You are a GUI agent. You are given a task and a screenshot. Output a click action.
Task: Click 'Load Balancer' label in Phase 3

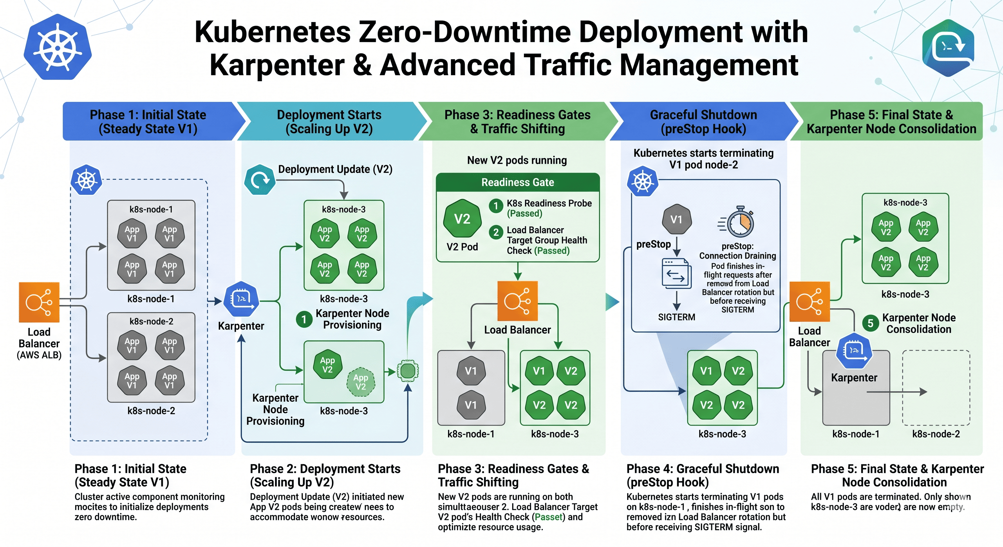pyautogui.click(x=517, y=330)
